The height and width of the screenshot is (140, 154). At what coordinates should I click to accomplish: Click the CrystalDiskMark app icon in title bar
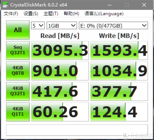[5, 5]
